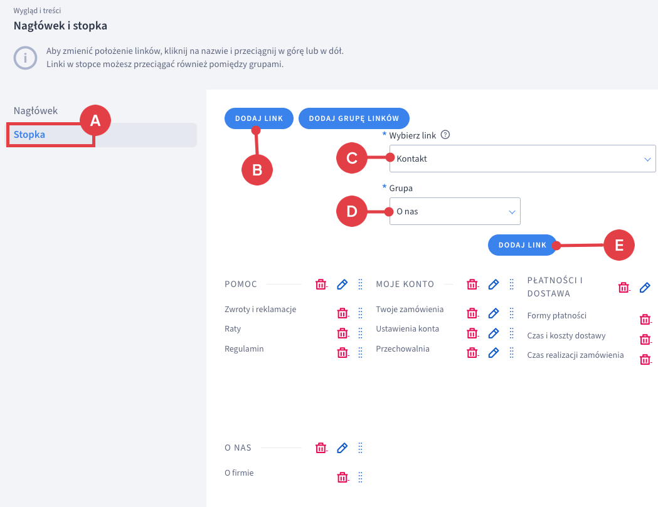Viewport: 658px width, 507px height.
Task: Edit the POMOC group name
Action: [x=342, y=285]
